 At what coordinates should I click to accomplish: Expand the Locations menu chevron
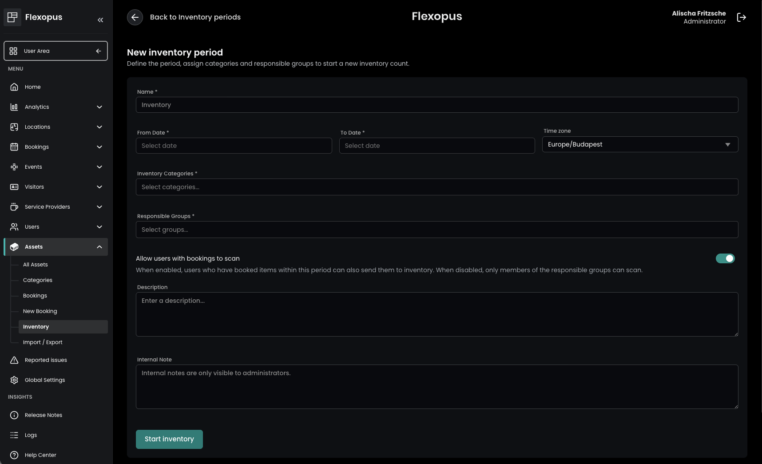(99, 127)
